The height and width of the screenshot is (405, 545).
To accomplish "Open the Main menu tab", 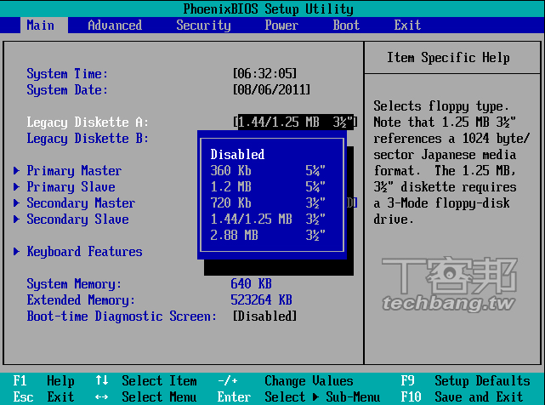I will (x=40, y=25).
